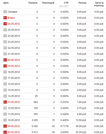Open the 08.05.2012 date entry

(x=14, y=132)
